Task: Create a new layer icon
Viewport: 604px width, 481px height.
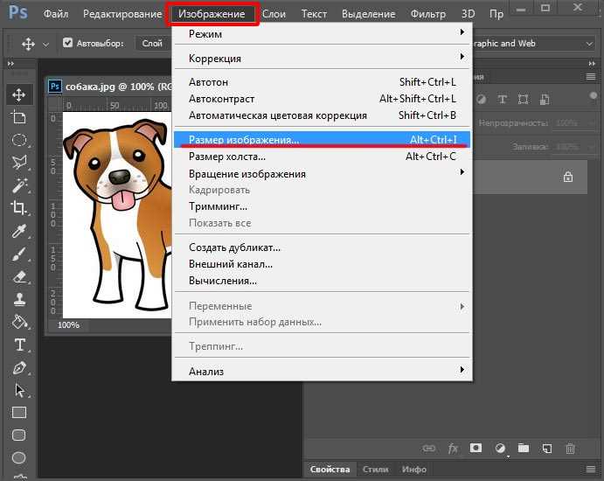Action: 546,449
